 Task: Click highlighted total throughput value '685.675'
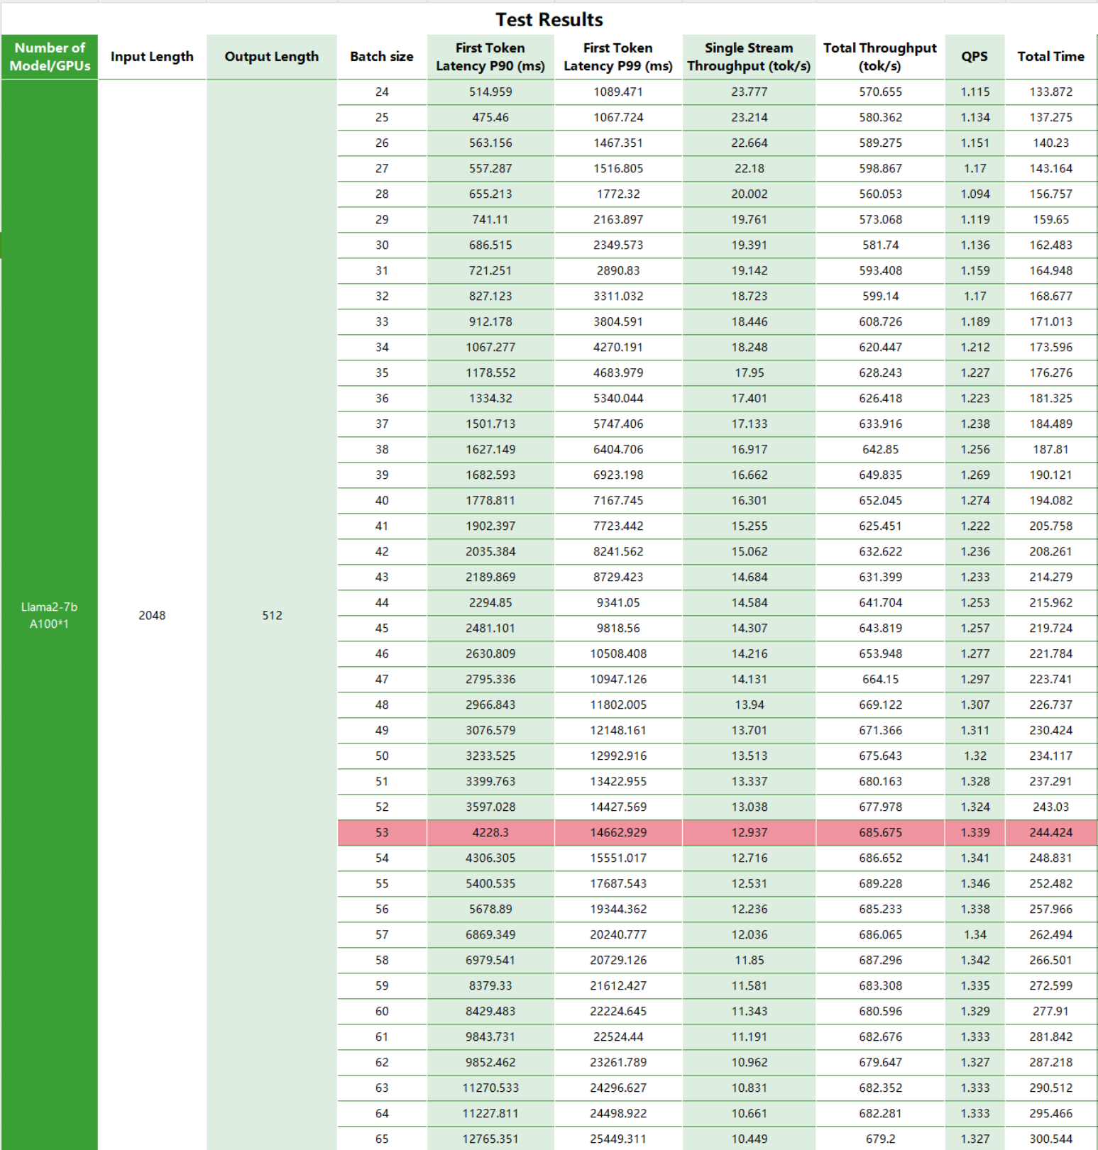tap(880, 832)
